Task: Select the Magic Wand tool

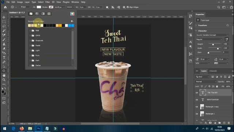Action: click(x=4, y=31)
